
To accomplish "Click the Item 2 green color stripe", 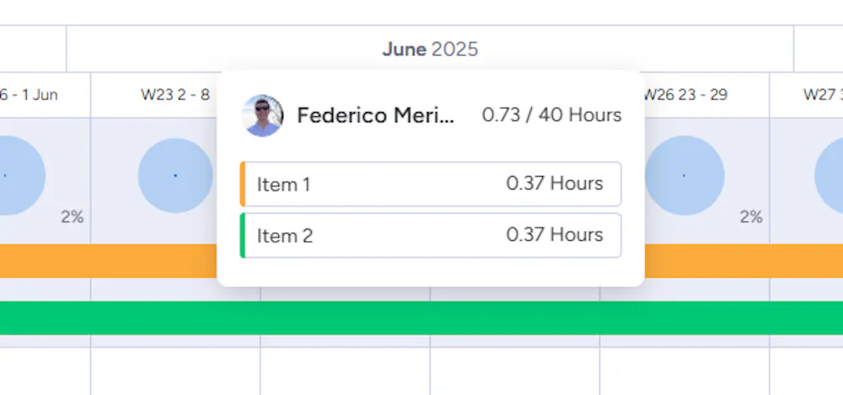I will pos(242,235).
